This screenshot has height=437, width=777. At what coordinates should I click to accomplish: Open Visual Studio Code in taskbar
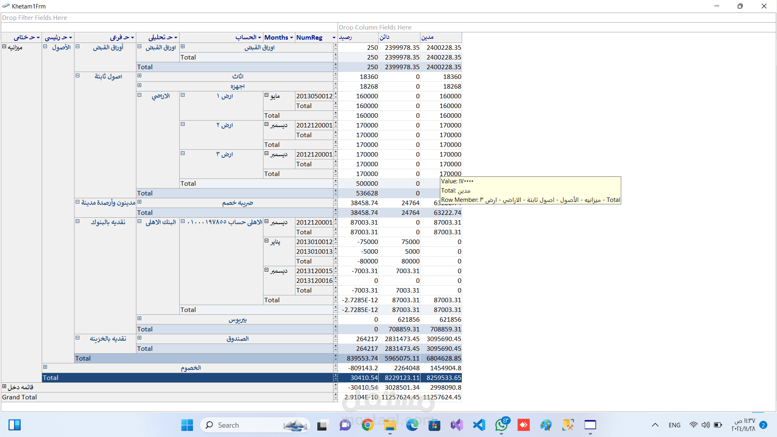pyautogui.click(x=479, y=425)
